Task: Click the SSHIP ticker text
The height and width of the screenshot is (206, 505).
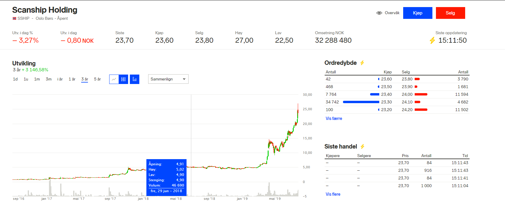Action: (23, 18)
